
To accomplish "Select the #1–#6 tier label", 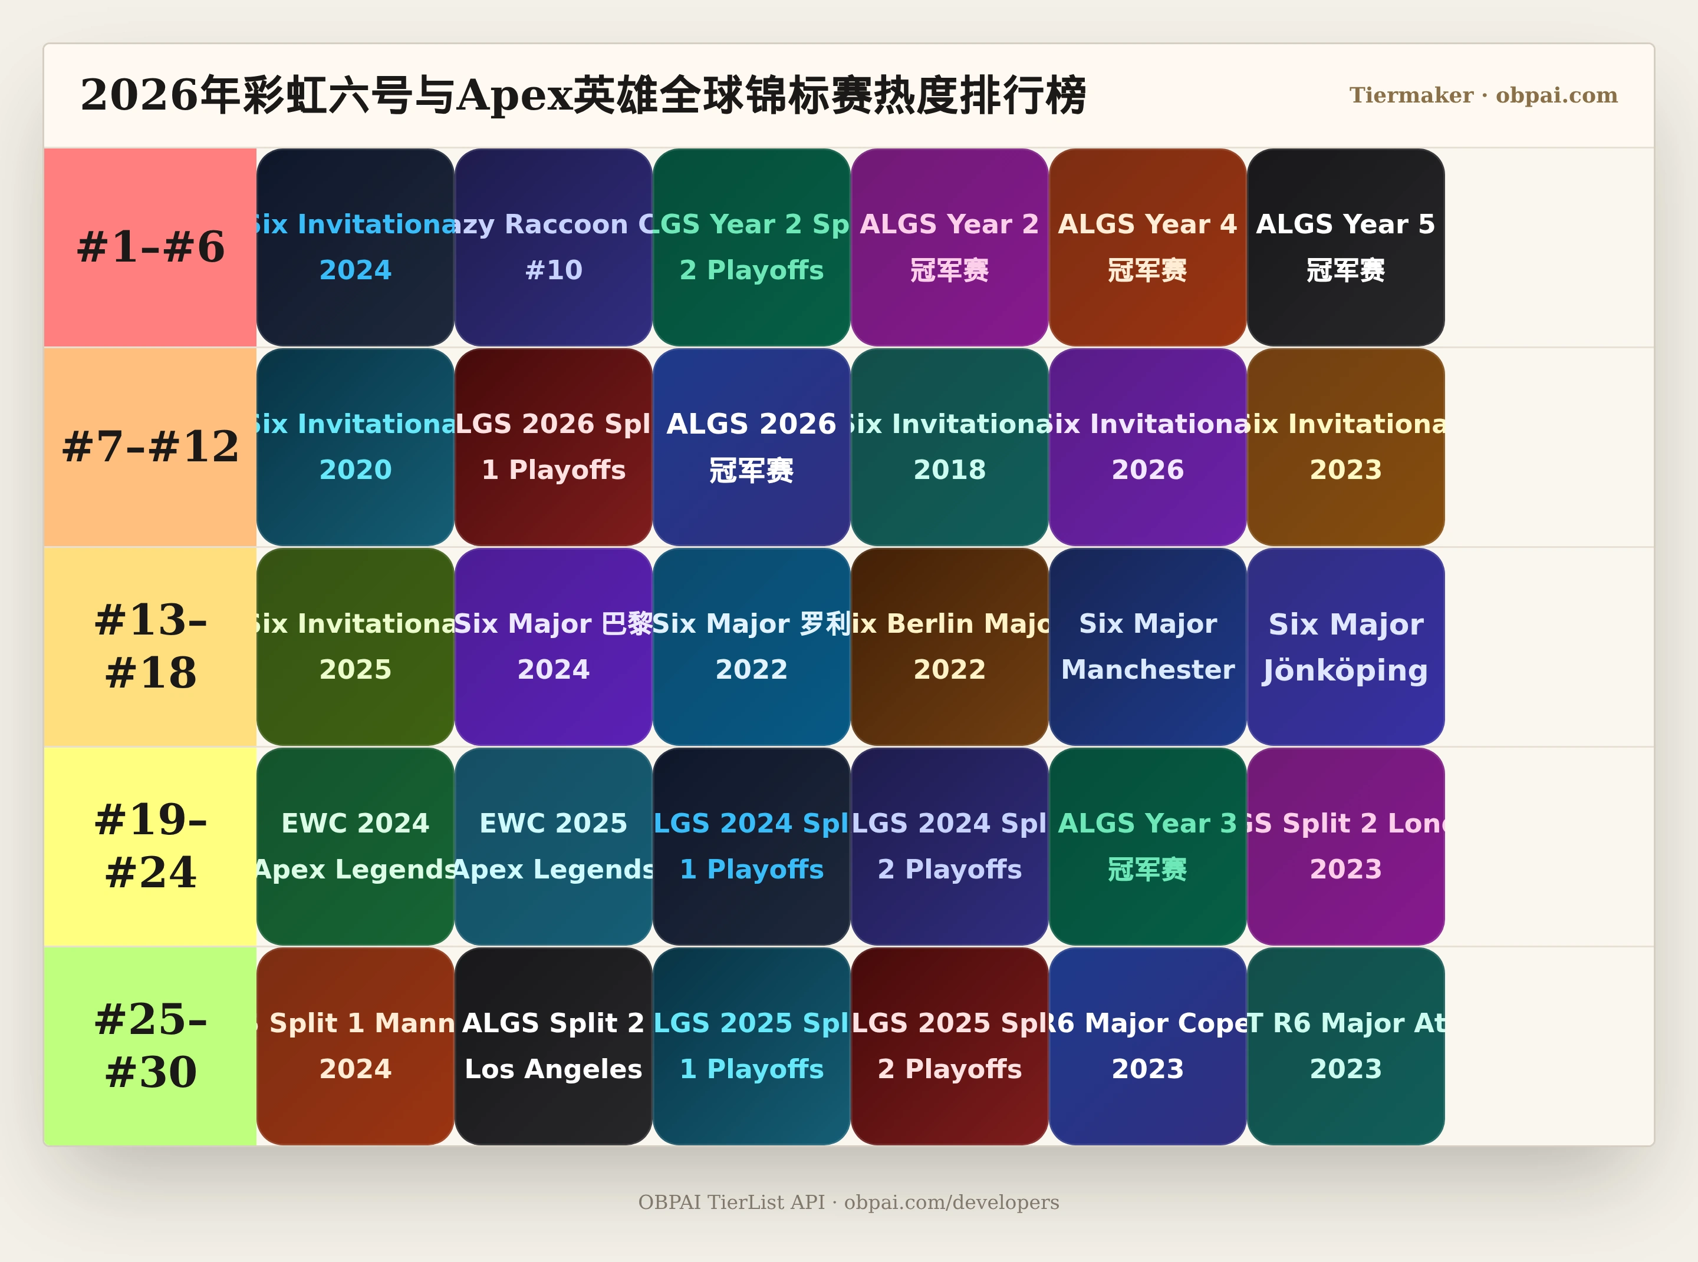I will click(x=150, y=247).
